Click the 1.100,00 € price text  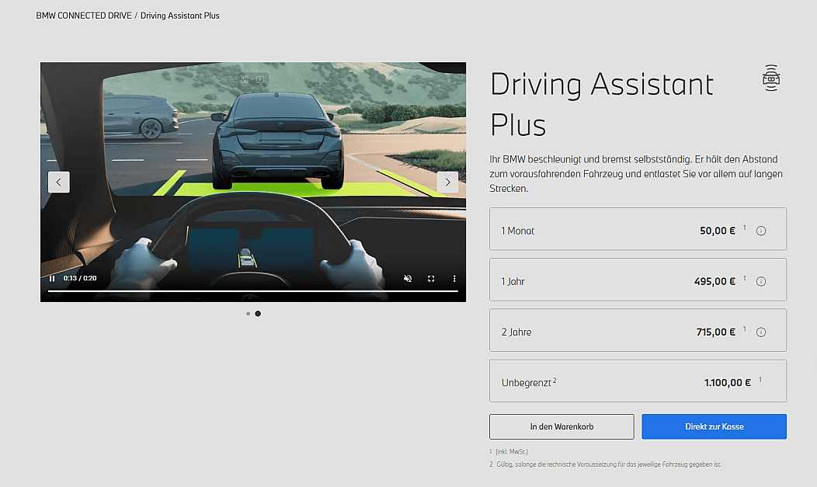[728, 383]
